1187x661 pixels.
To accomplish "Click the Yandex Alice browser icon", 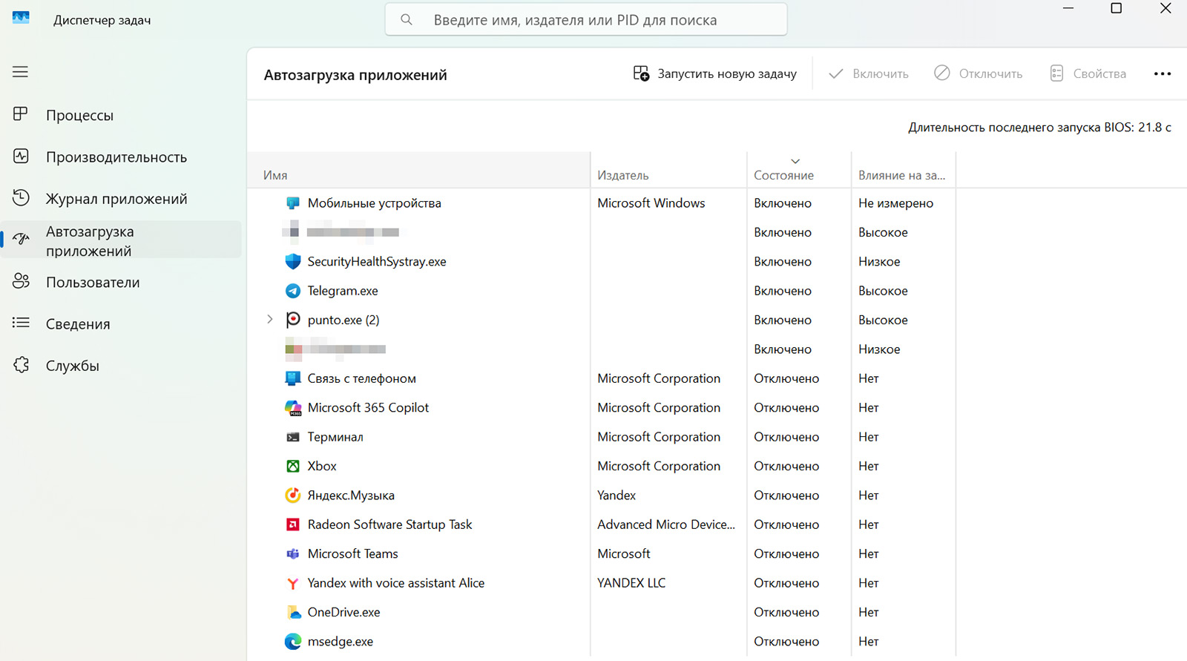I will tap(293, 583).
